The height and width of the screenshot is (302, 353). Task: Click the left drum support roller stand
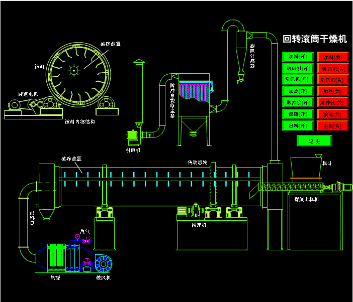105,227
